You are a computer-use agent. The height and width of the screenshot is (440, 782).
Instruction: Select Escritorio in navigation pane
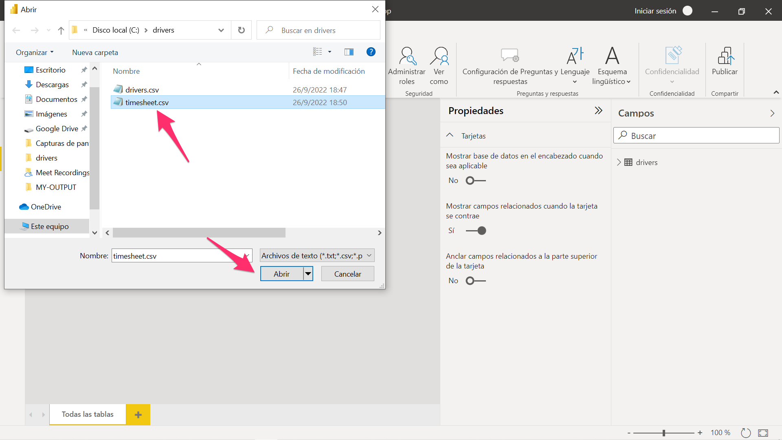pyautogui.click(x=51, y=70)
